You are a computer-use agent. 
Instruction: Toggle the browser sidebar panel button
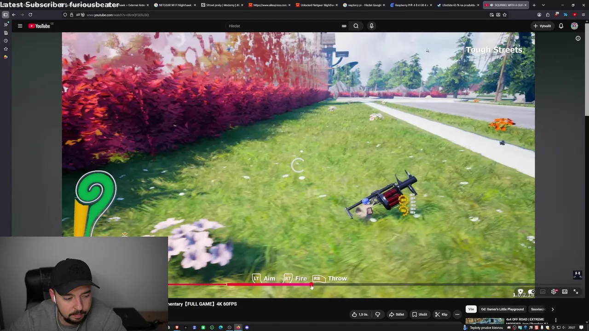click(x=6, y=15)
